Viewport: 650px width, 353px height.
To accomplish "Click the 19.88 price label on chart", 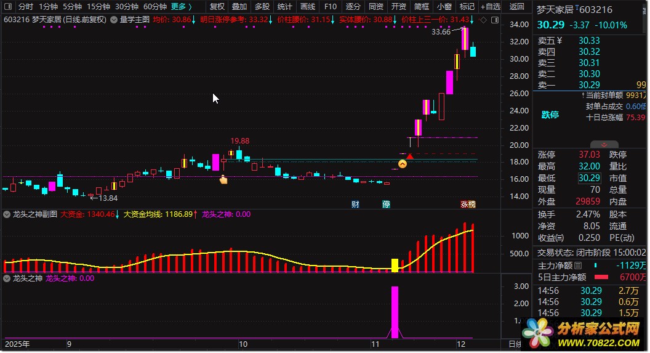I will coord(240,141).
